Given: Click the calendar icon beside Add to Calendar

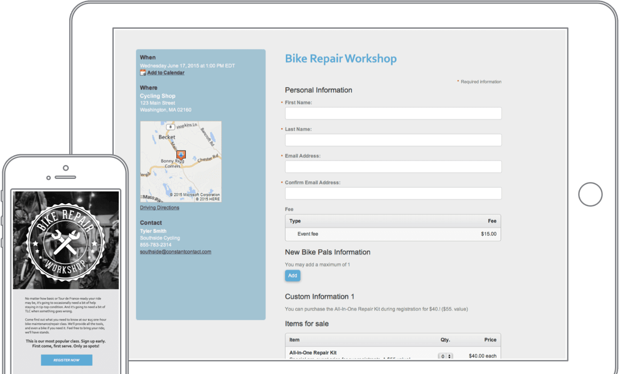Looking at the screenshot, I should [143, 73].
